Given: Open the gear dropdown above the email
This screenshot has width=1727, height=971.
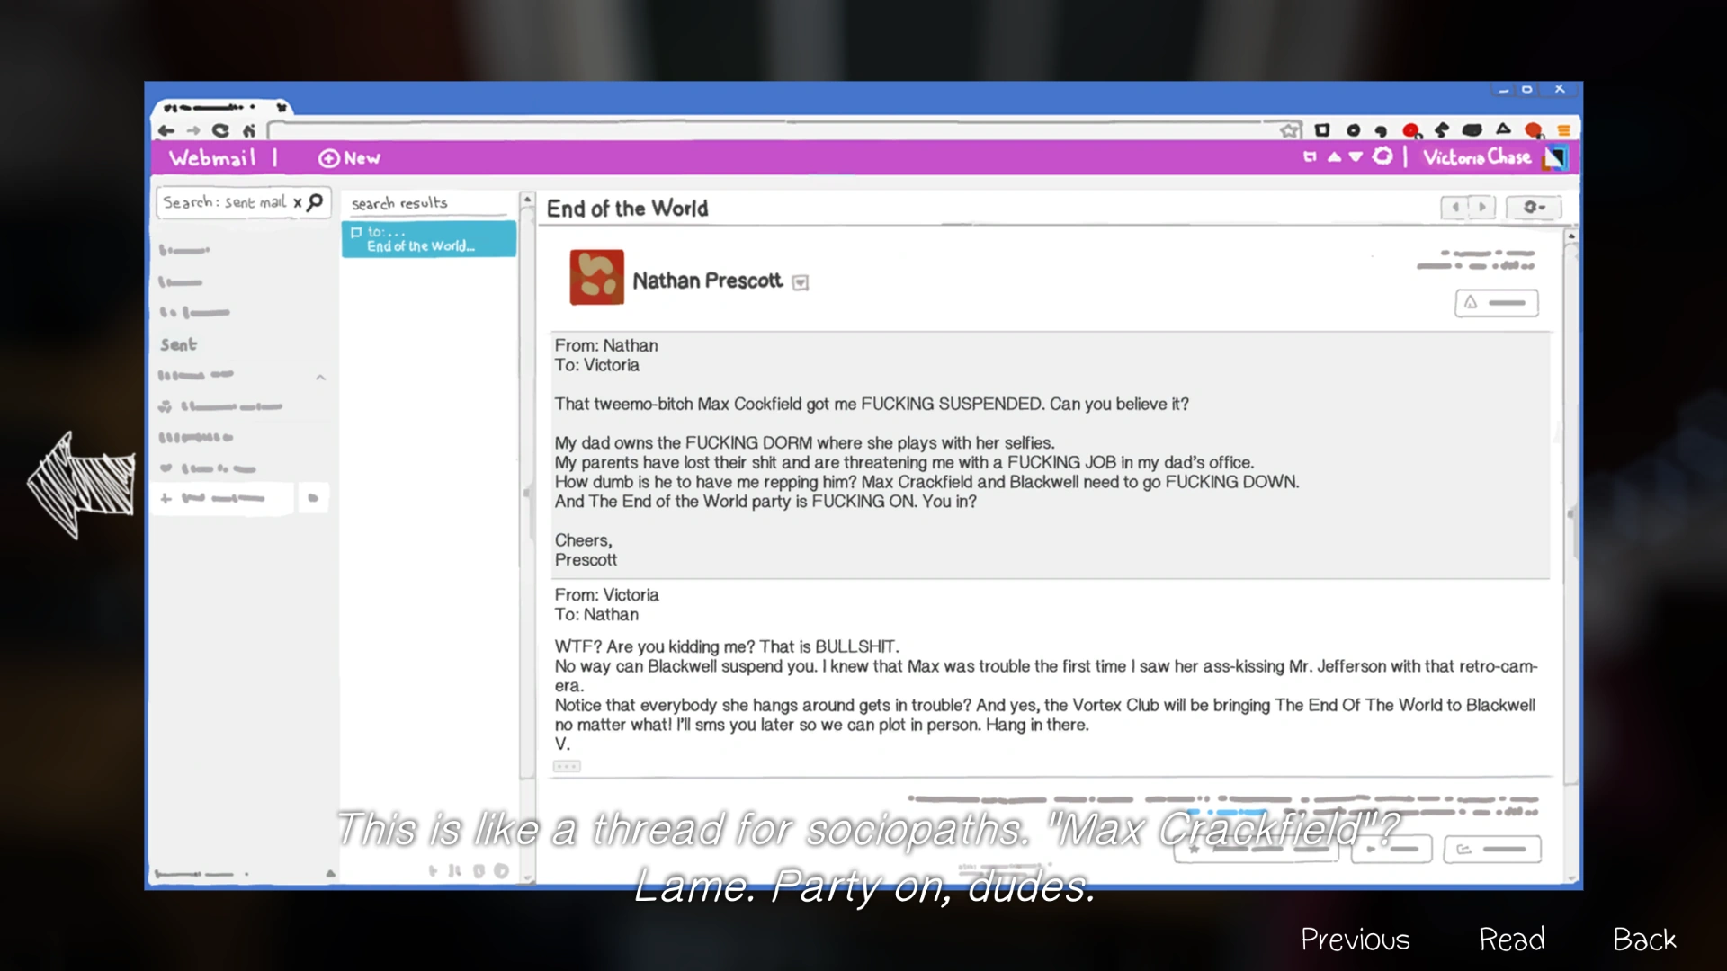Looking at the screenshot, I should pos(1534,208).
